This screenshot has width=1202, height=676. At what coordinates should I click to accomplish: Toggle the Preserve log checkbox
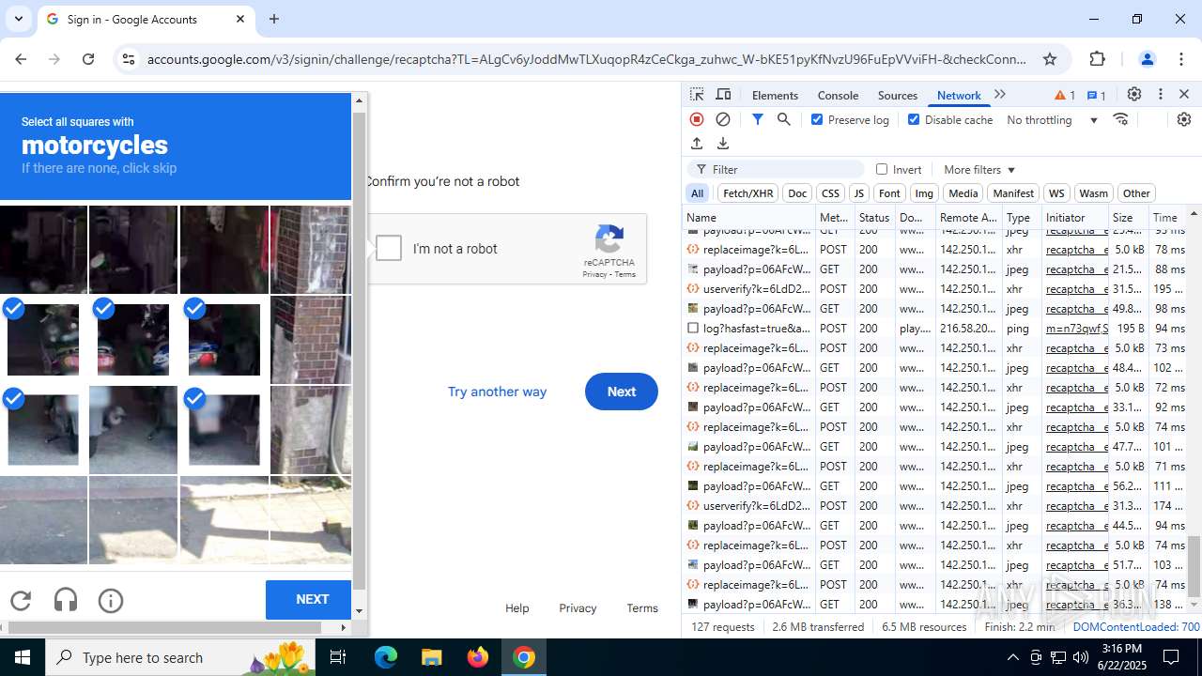click(x=817, y=119)
